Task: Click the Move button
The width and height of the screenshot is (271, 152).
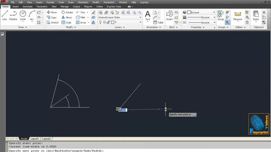Action: click(52, 12)
